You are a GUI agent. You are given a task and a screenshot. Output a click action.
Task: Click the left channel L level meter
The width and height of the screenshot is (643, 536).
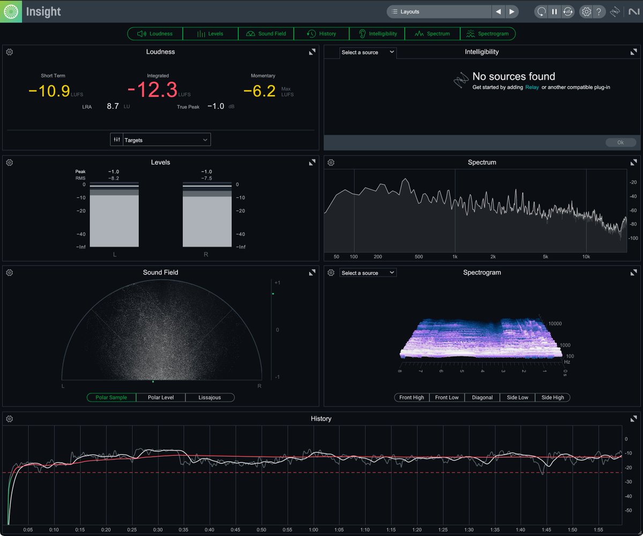tap(114, 215)
